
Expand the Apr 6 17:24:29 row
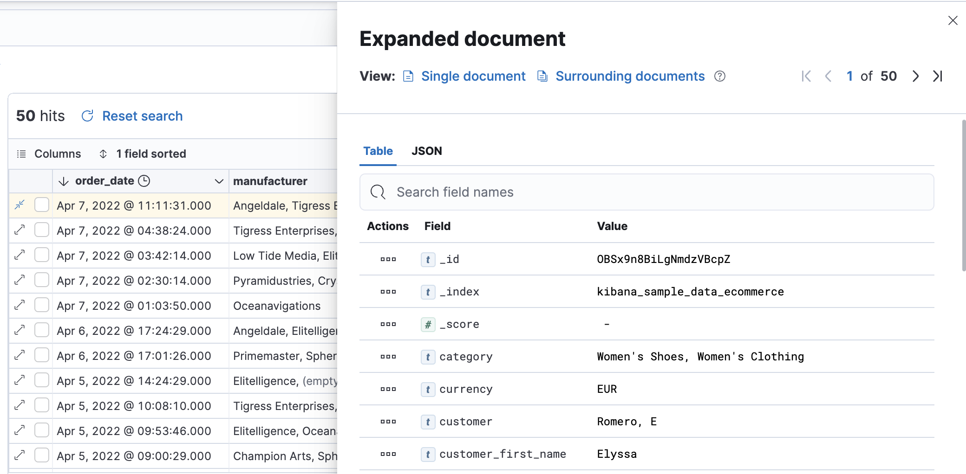point(20,330)
